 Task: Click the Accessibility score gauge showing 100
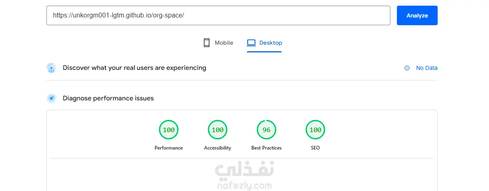pyautogui.click(x=218, y=130)
